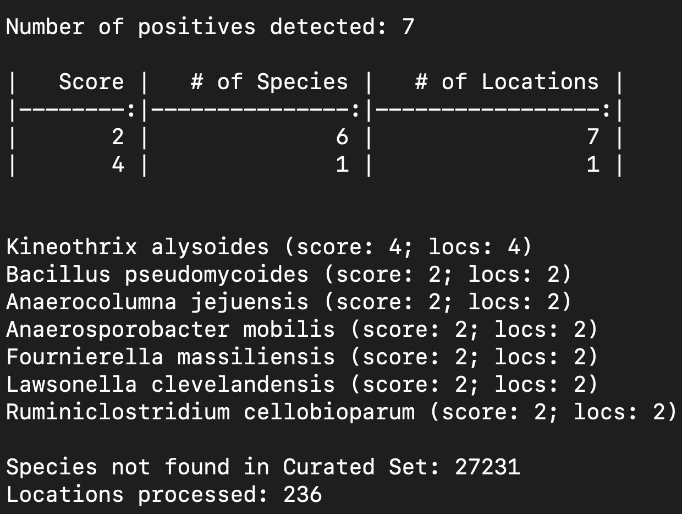Click the 'Locations processed: 236' line

[164, 495]
